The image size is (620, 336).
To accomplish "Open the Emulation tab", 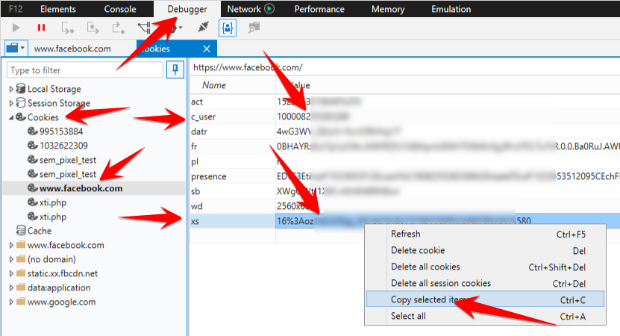I will coord(451,9).
